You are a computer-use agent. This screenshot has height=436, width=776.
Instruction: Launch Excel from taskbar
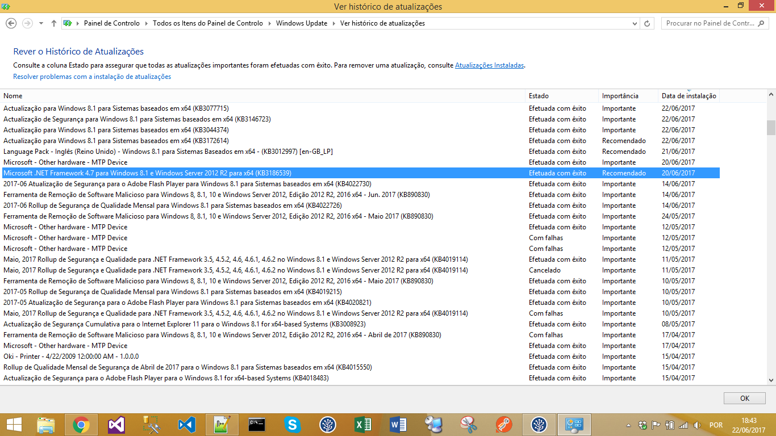[x=363, y=425]
